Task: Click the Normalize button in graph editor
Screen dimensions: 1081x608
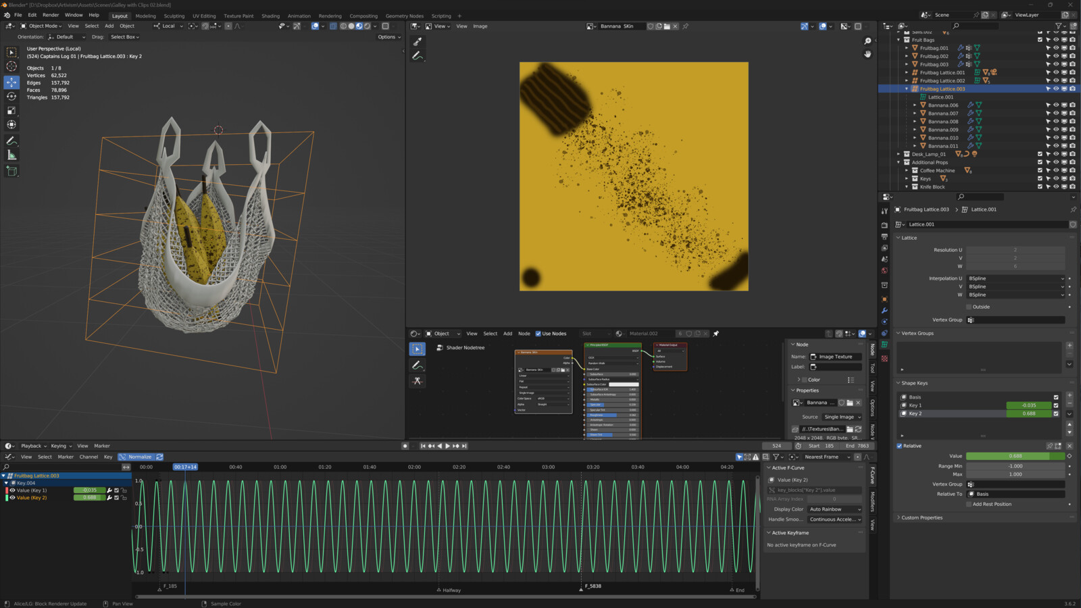Action: pos(136,457)
